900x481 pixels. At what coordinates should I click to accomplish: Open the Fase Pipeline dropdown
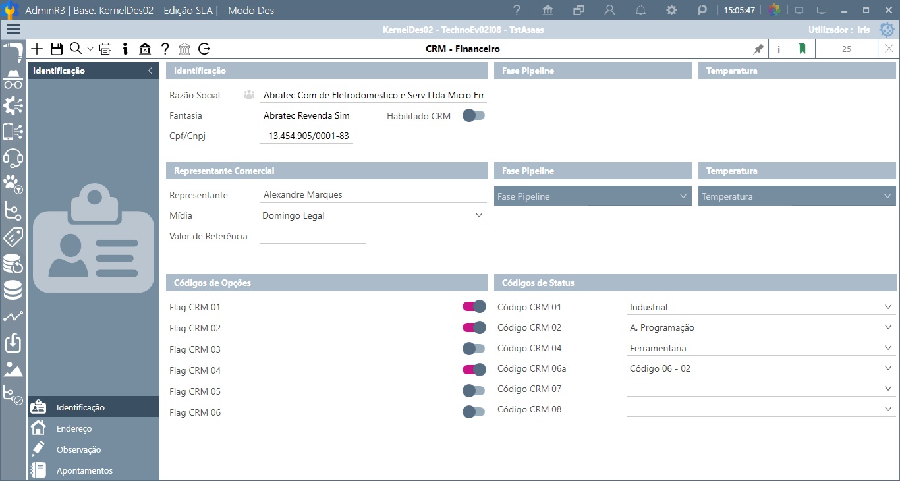pyautogui.click(x=593, y=196)
